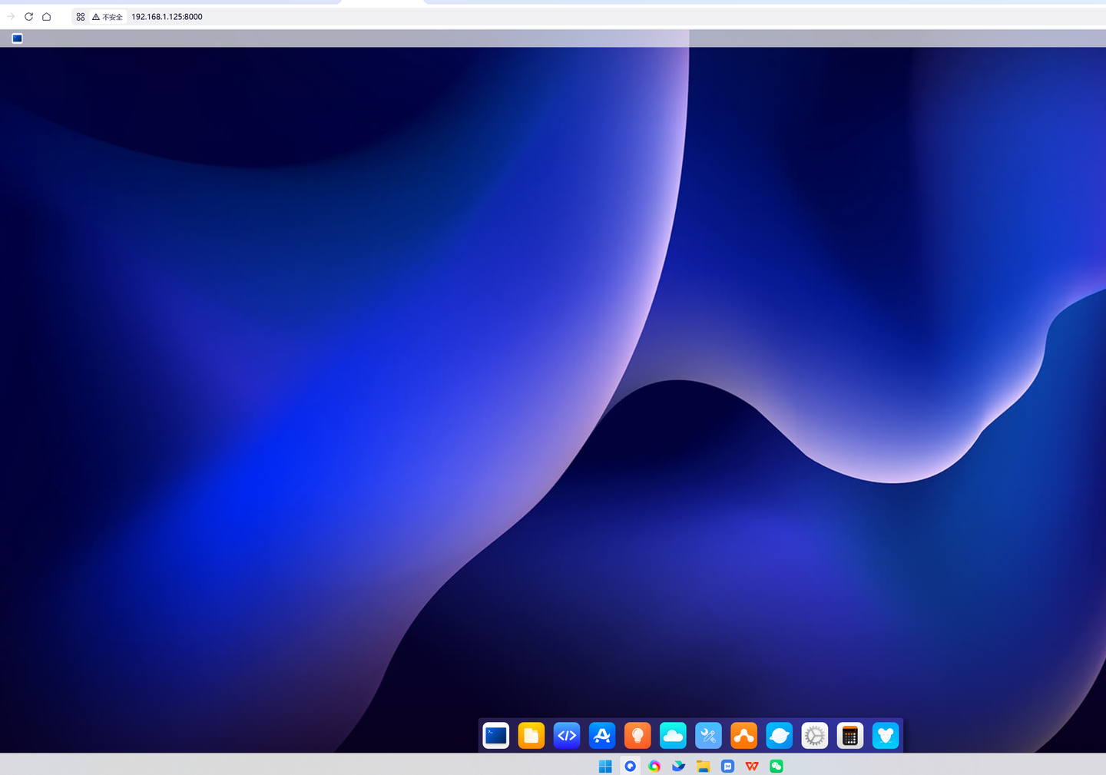Reload the page with the refresh button

point(28,16)
